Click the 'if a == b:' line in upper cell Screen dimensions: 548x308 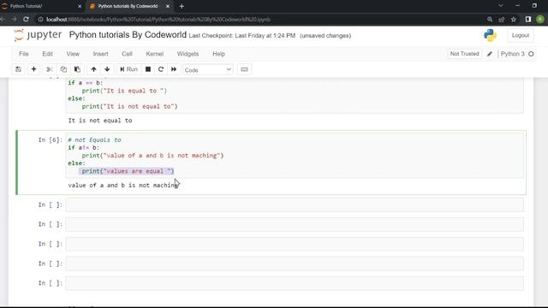pos(86,83)
